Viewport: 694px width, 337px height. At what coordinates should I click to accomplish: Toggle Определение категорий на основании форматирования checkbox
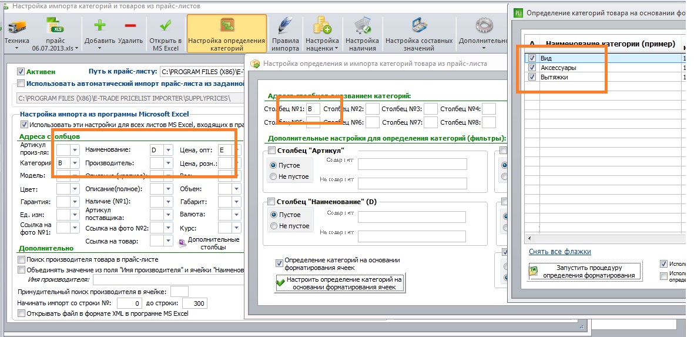279,263
